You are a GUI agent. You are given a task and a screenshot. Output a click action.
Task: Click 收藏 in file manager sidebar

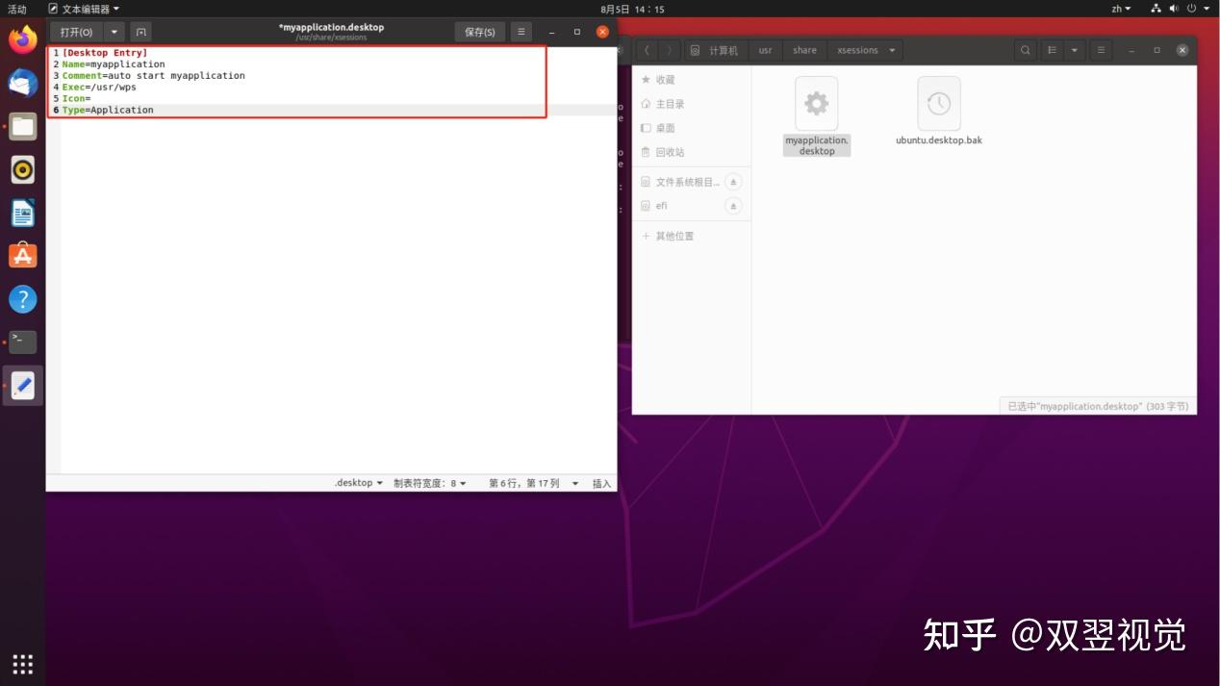coord(664,79)
